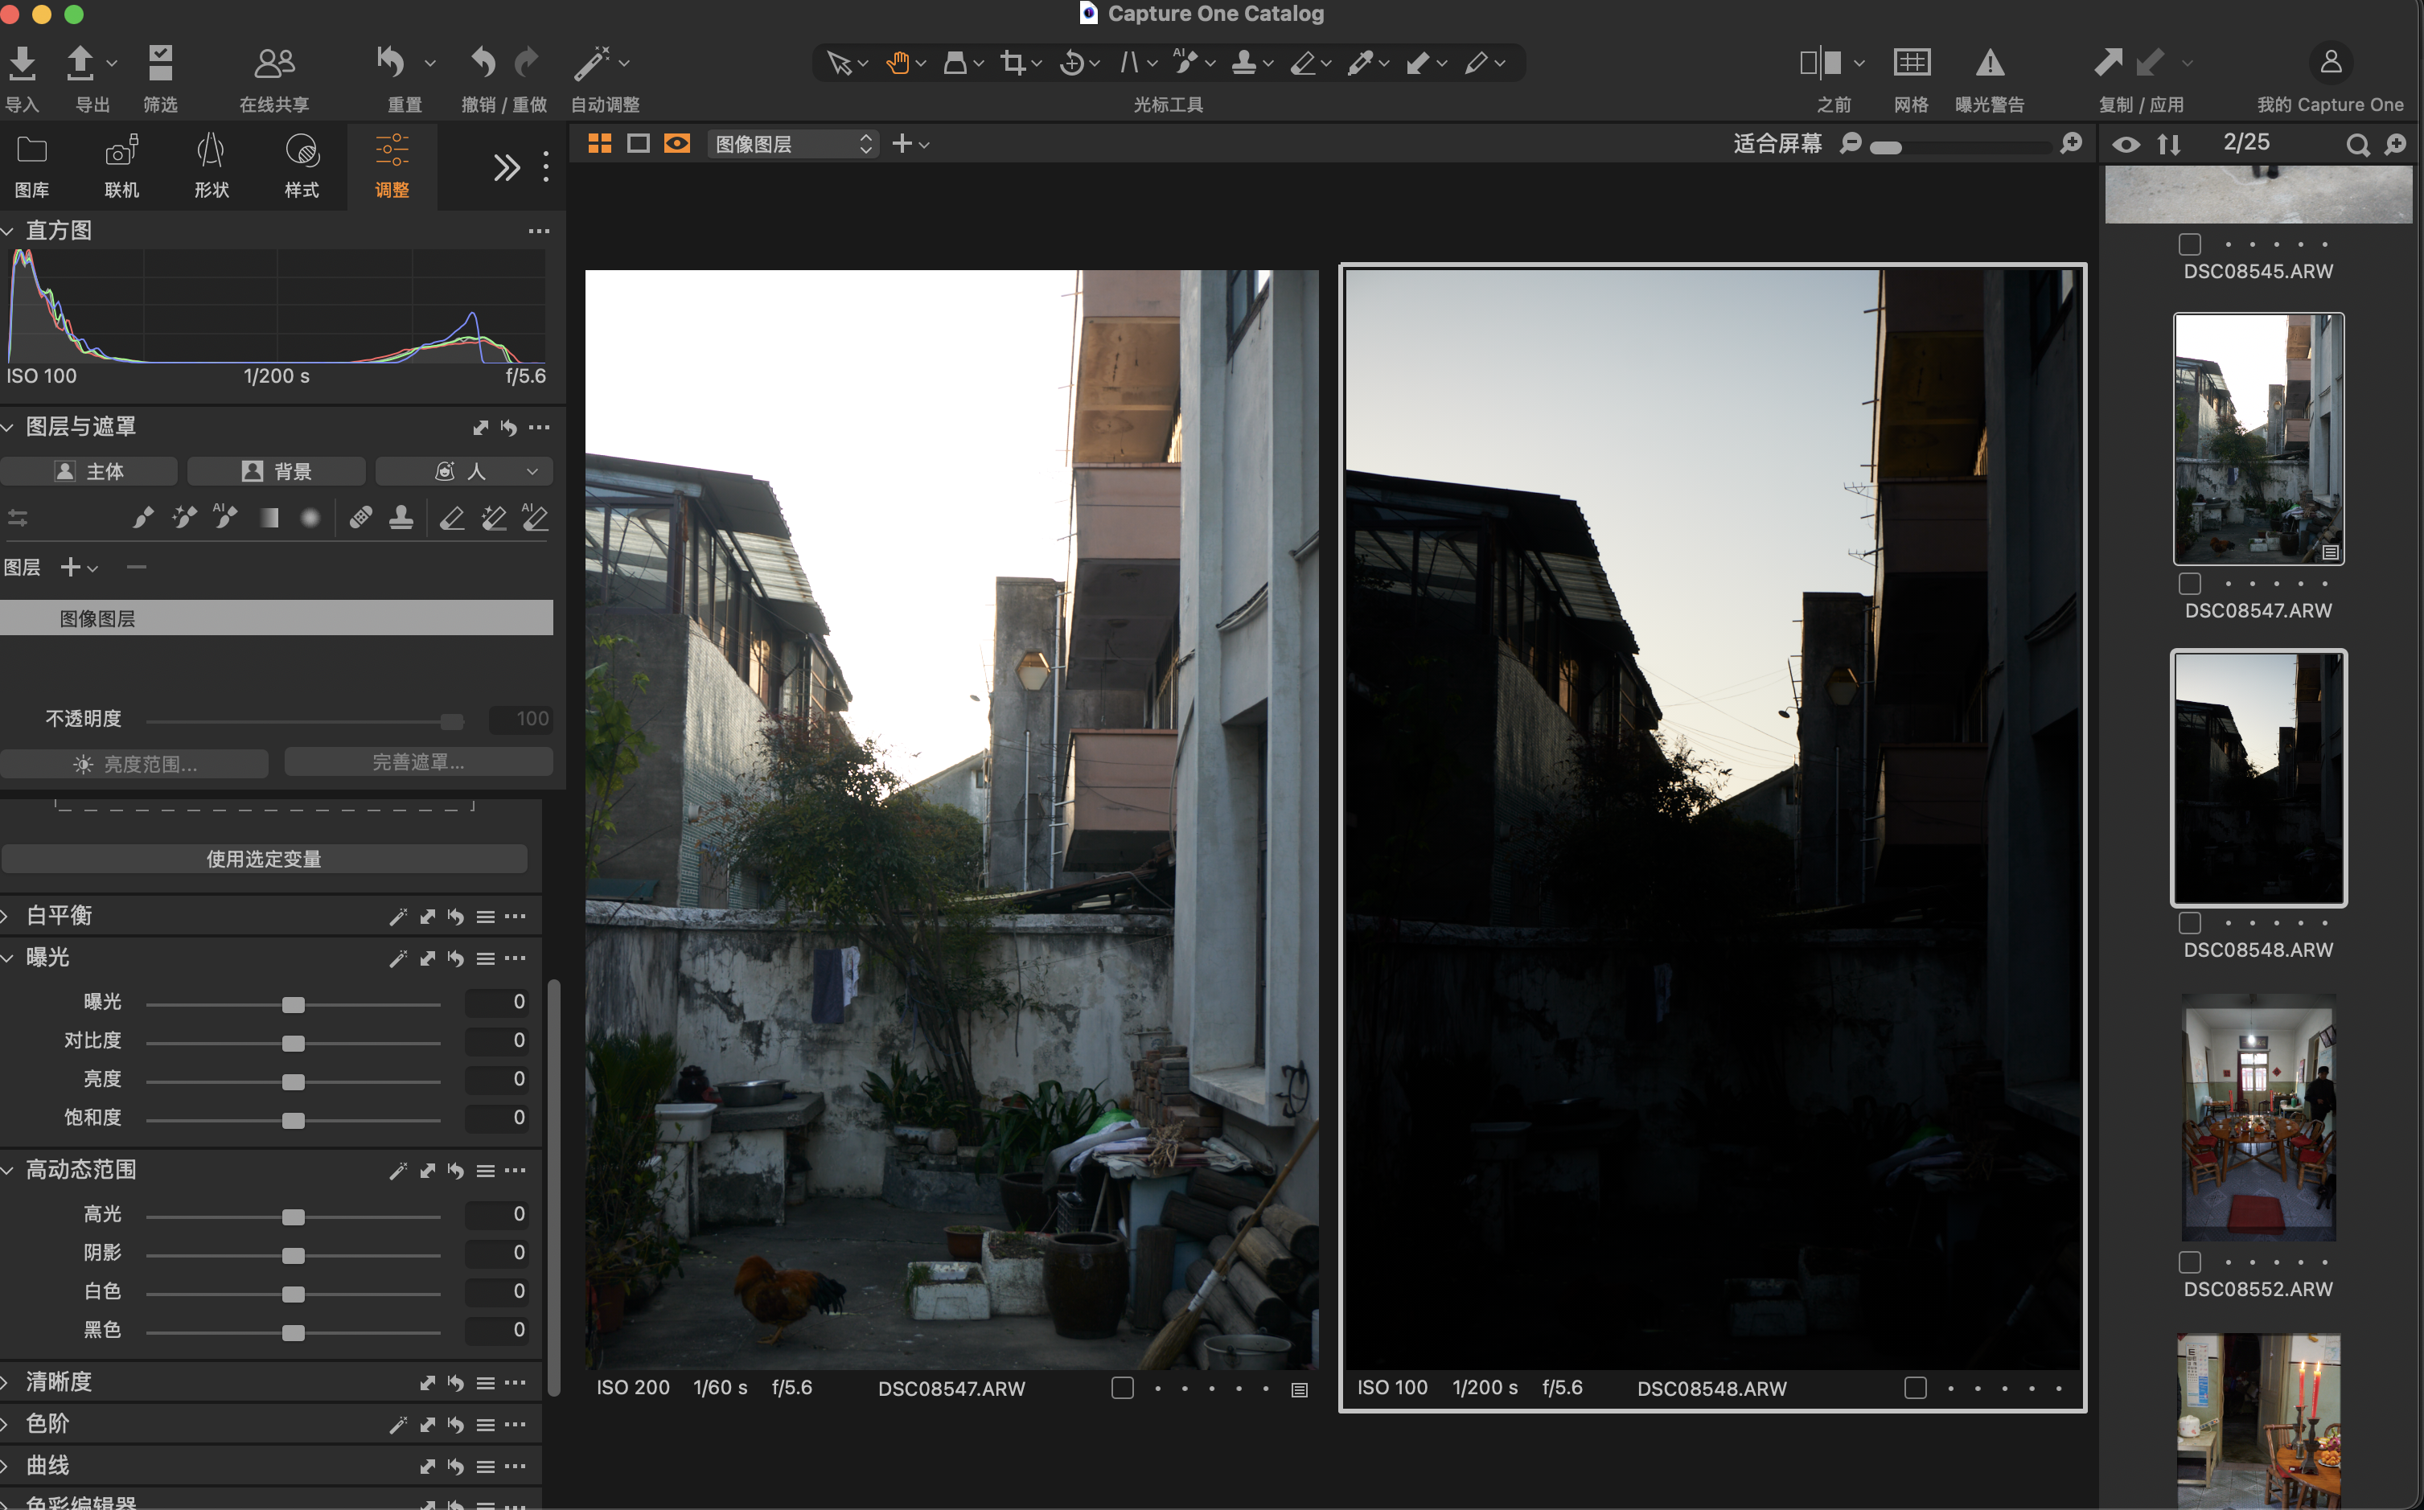Select the pointer cursor tool
Screen dimensions: 2424x1510
click(838, 63)
